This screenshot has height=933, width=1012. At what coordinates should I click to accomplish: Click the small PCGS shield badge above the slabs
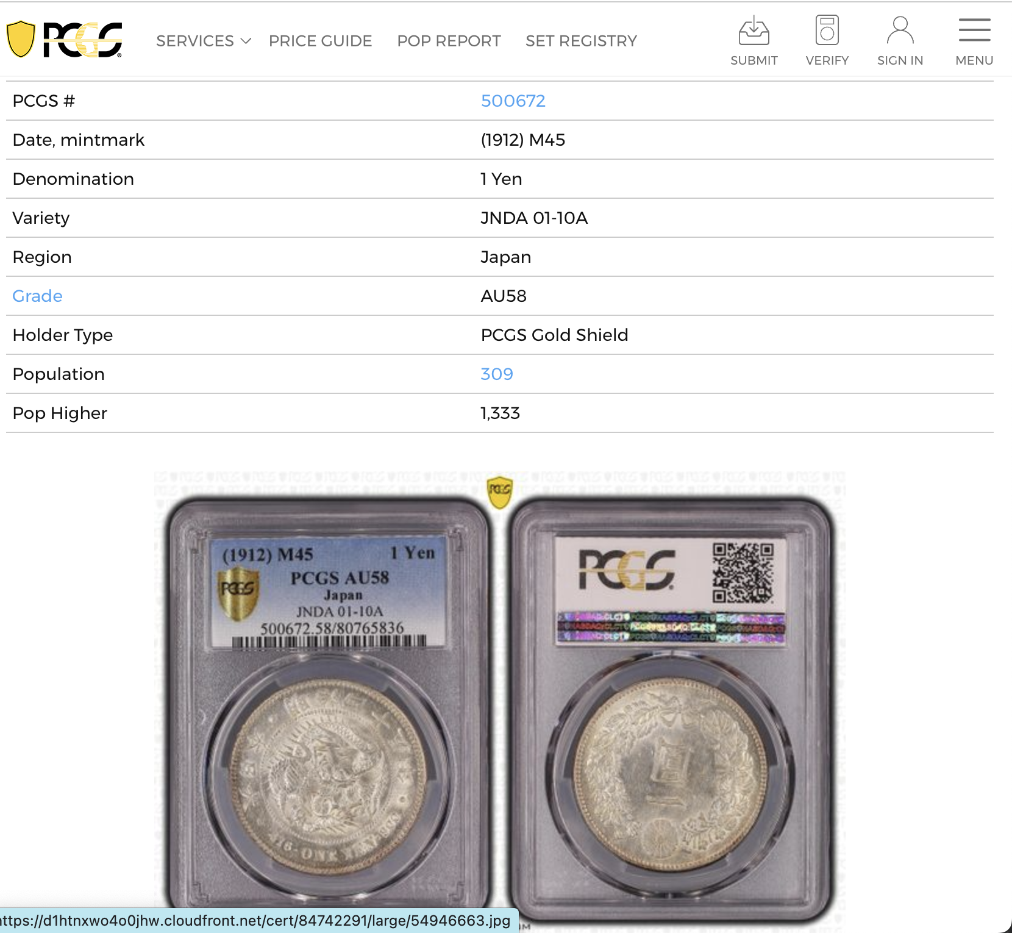click(500, 492)
